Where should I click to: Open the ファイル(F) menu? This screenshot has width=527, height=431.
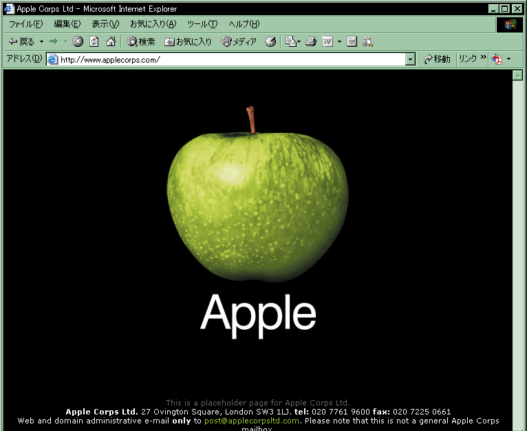[x=26, y=24]
